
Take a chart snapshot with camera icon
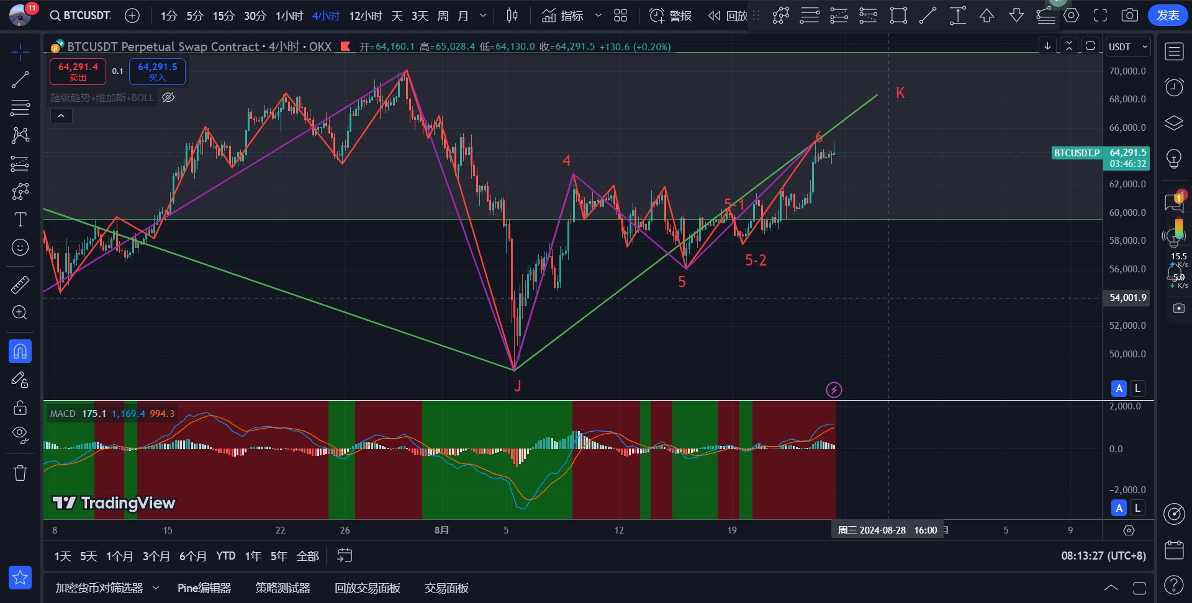pos(1130,16)
